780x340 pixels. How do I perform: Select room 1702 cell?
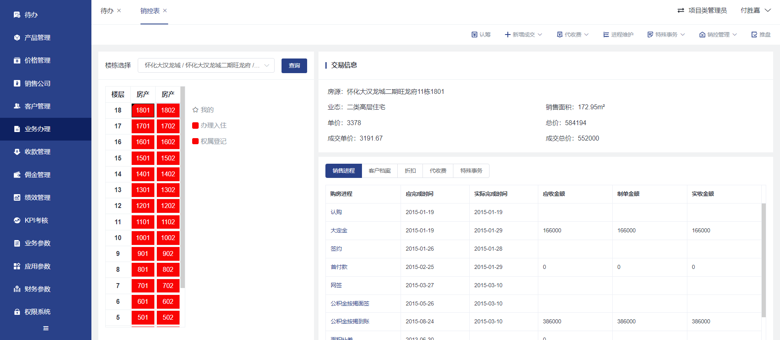point(168,126)
